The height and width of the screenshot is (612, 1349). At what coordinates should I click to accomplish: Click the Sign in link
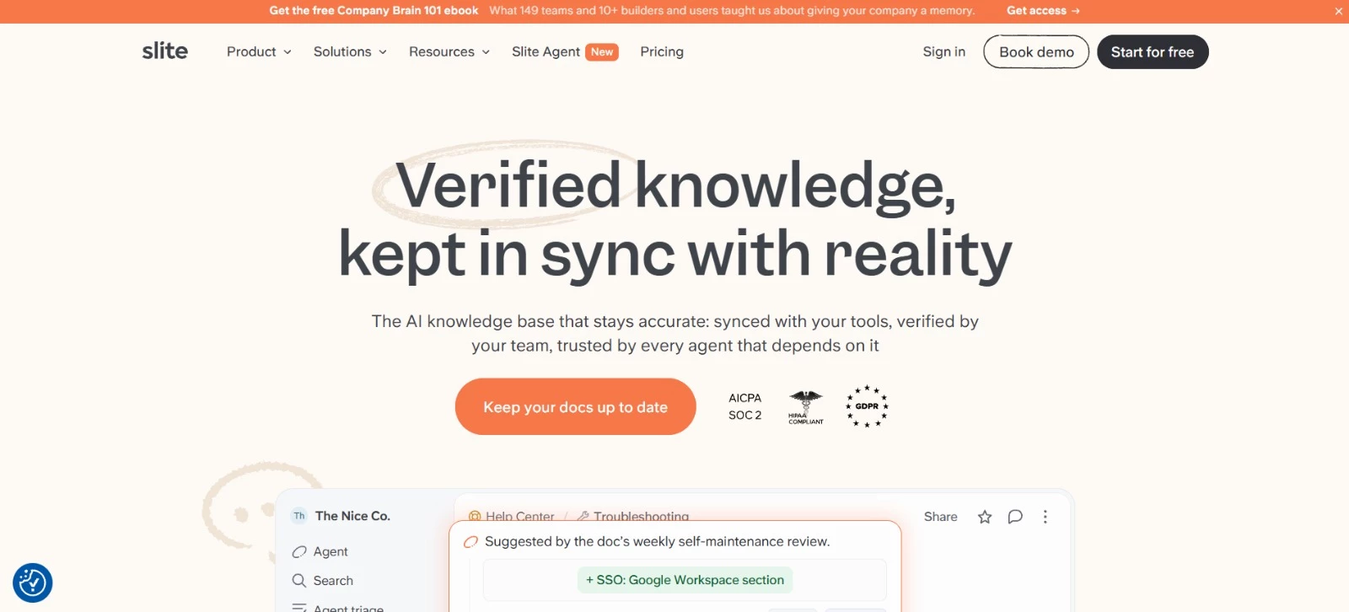pyautogui.click(x=944, y=51)
